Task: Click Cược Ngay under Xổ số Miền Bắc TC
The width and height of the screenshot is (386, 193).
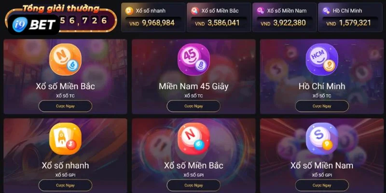Action: pos(65,106)
